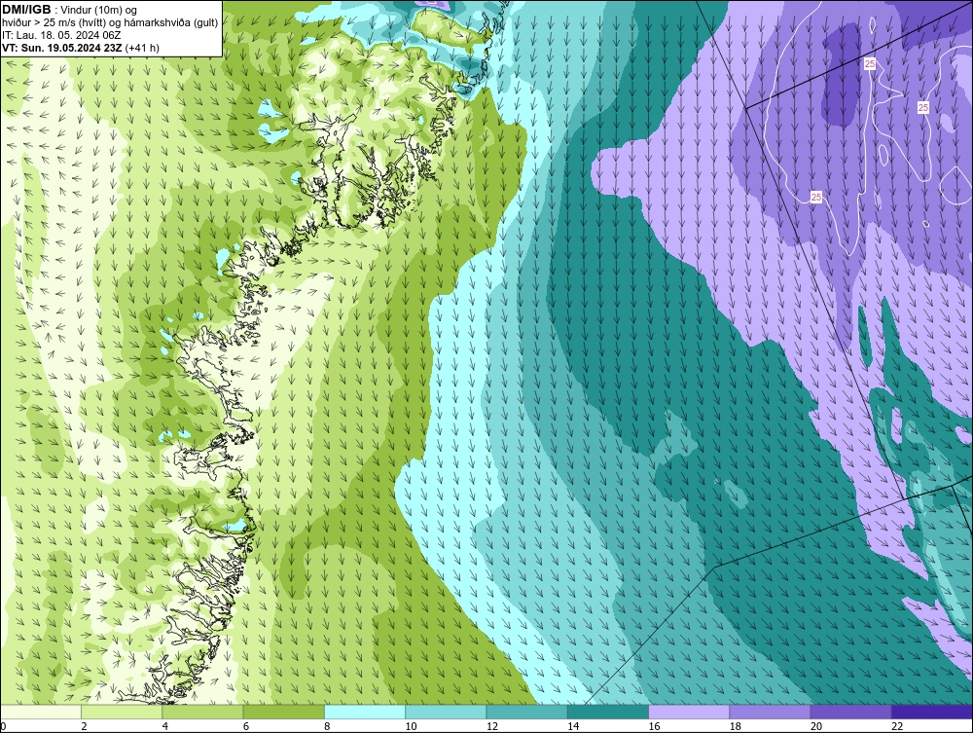Click the '22' label on the color scale
The width and height of the screenshot is (973, 733).
click(x=897, y=726)
